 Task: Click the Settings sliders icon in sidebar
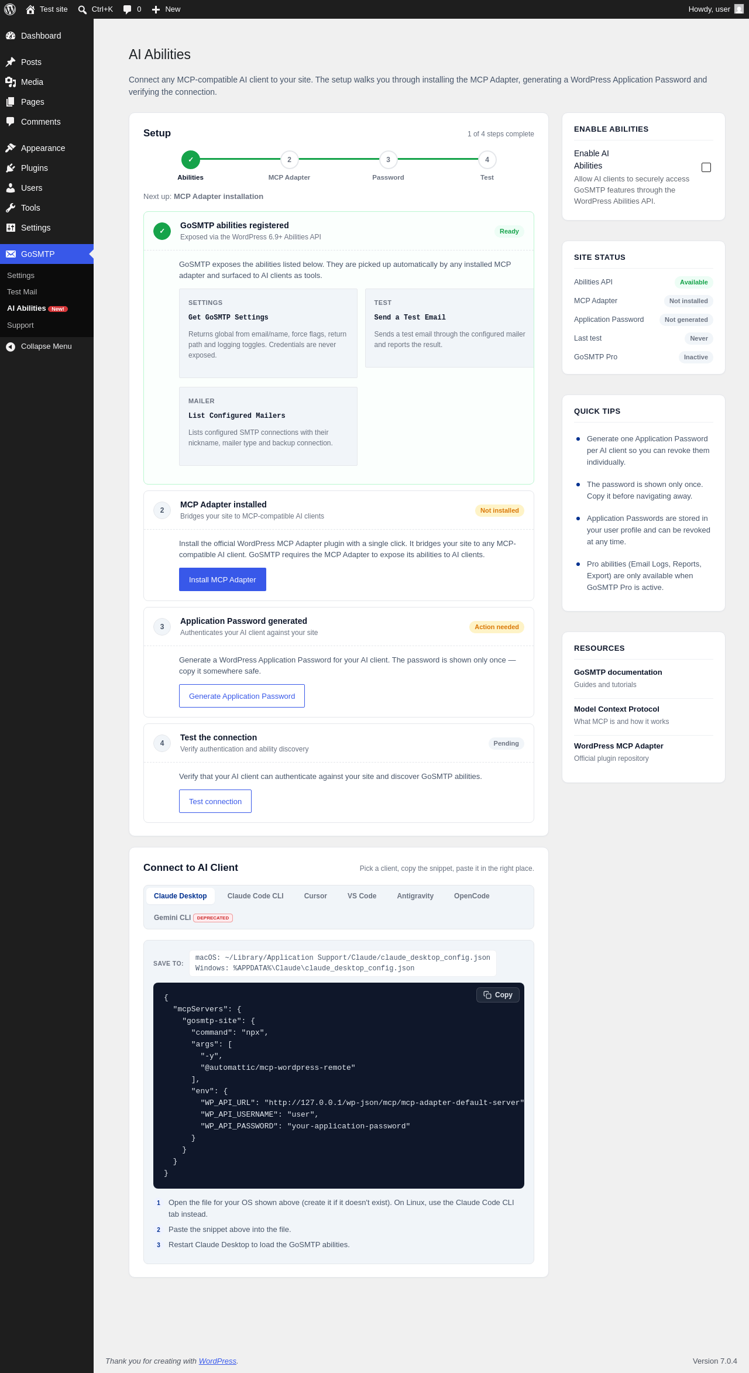tap(11, 228)
